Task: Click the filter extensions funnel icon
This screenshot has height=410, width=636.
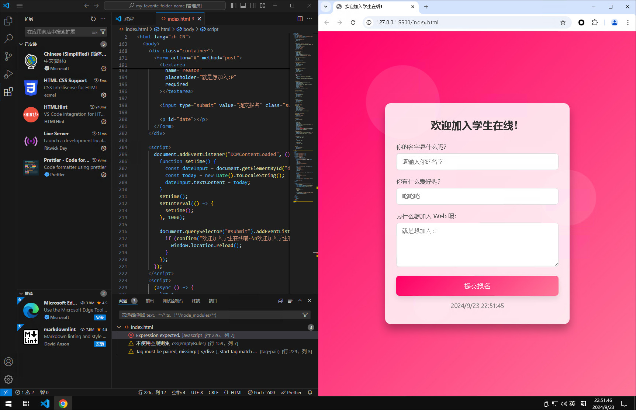Action: click(x=103, y=32)
